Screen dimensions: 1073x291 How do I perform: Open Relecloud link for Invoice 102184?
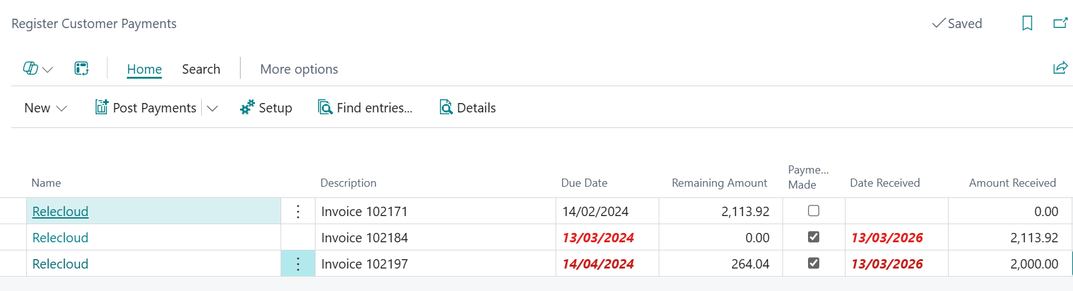[60, 238]
